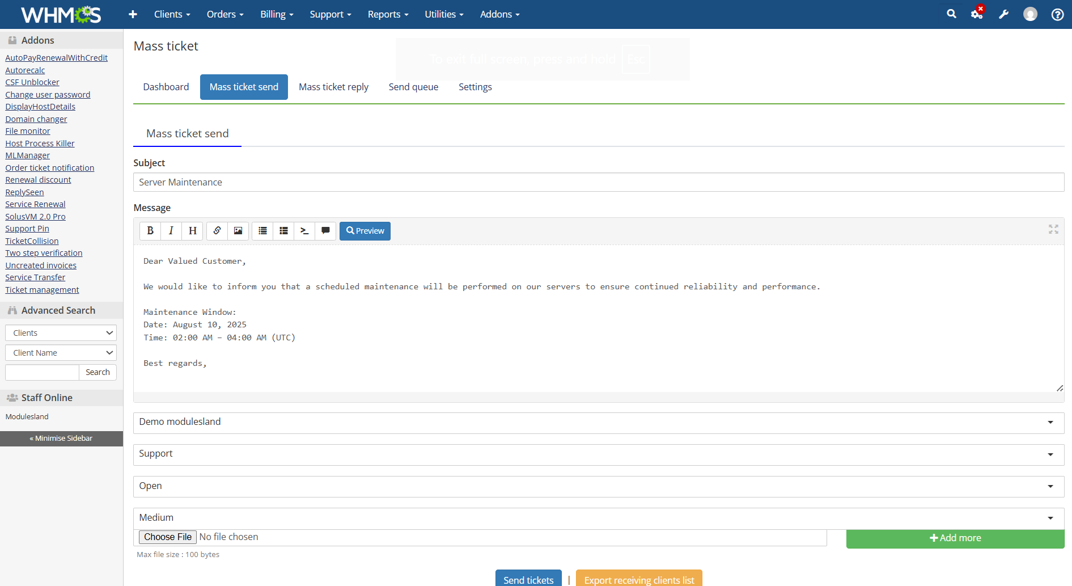Screen dimensions: 1072x586
Task: Open the search icon in top bar
Action: (951, 14)
